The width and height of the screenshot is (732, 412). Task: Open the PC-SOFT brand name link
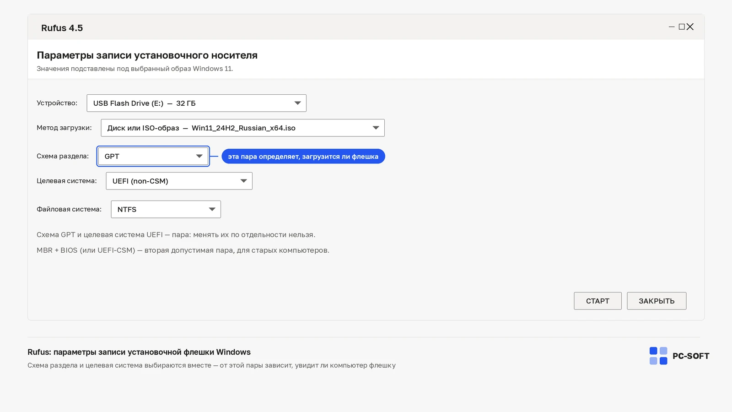(x=691, y=356)
